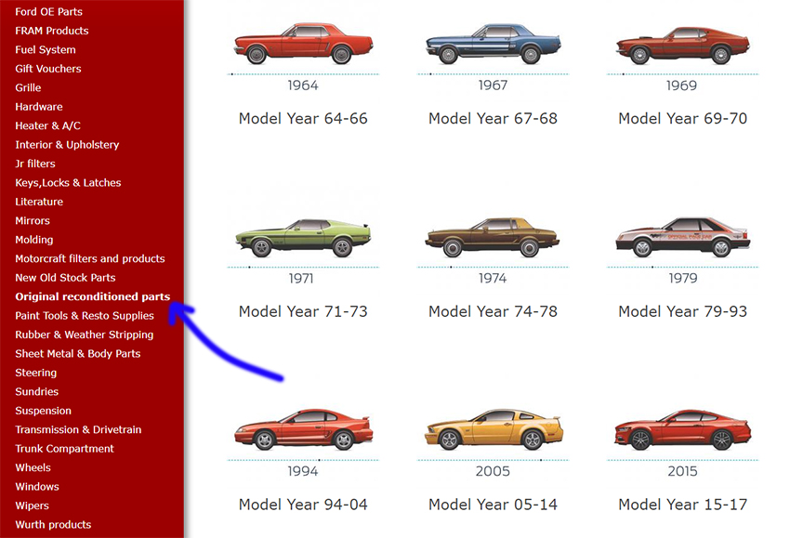Click Wurth products sidebar item
The width and height of the screenshot is (790, 538).
coord(53,525)
